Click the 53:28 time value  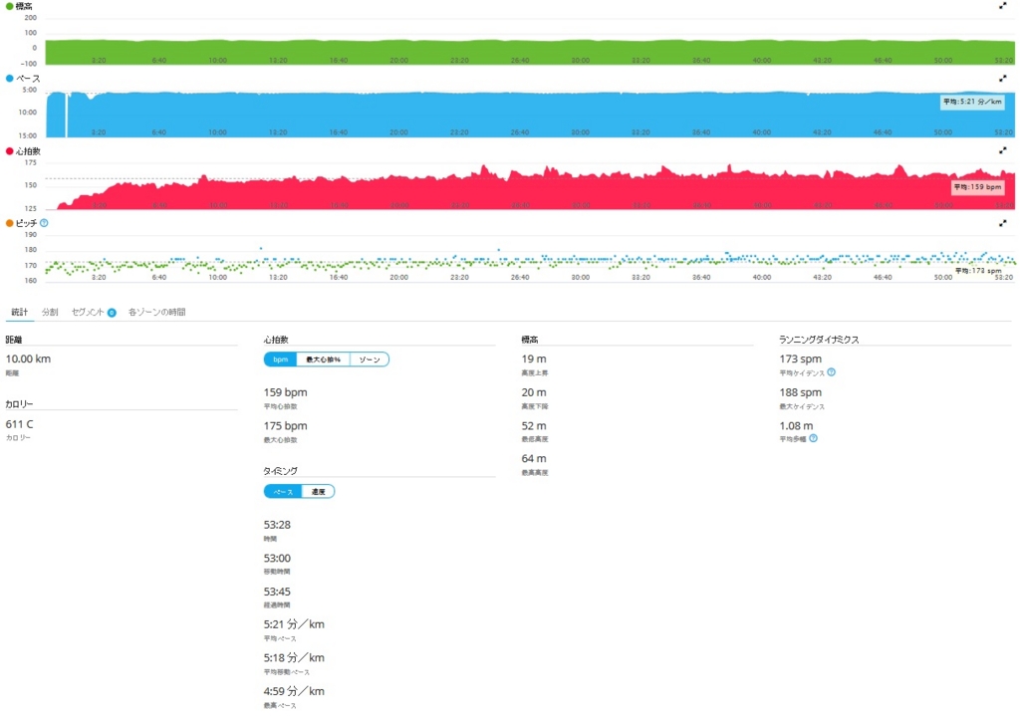277,525
